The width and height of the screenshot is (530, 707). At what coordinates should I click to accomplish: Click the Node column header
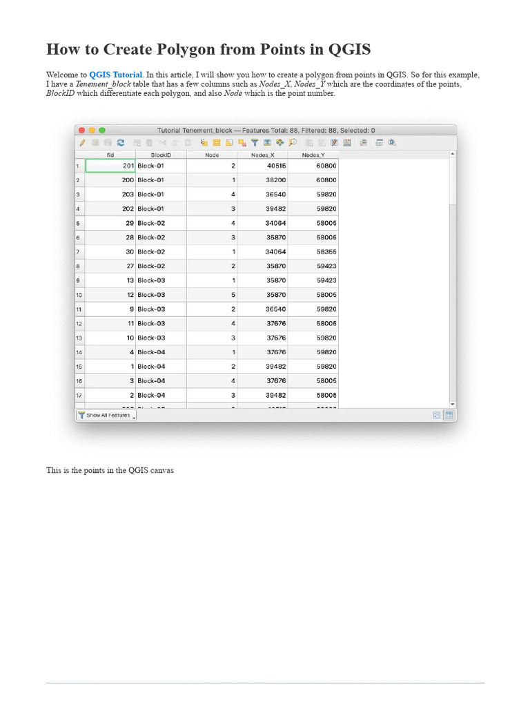pyautogui.click(x=212, y=155)
